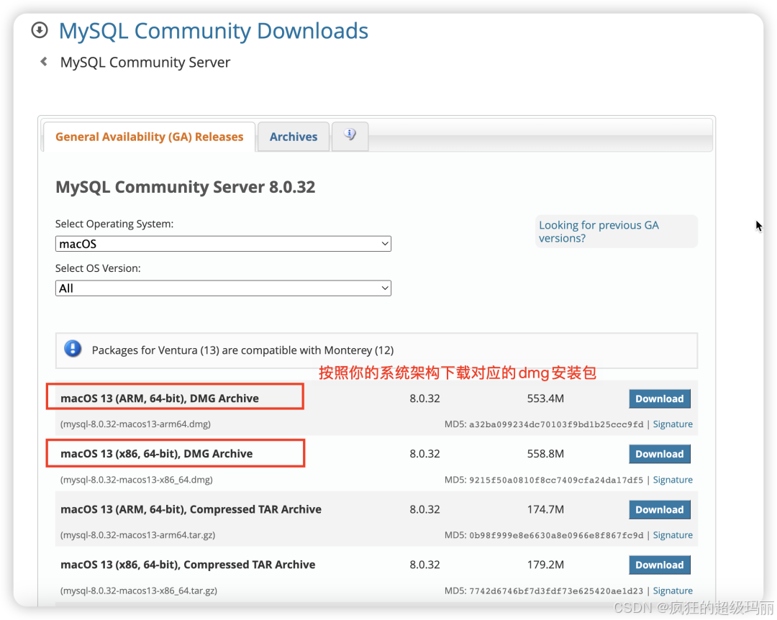The image size is (777, 620).
Task: Switch to General Availability (GA) Releases tab
Action: pos(149,137)
